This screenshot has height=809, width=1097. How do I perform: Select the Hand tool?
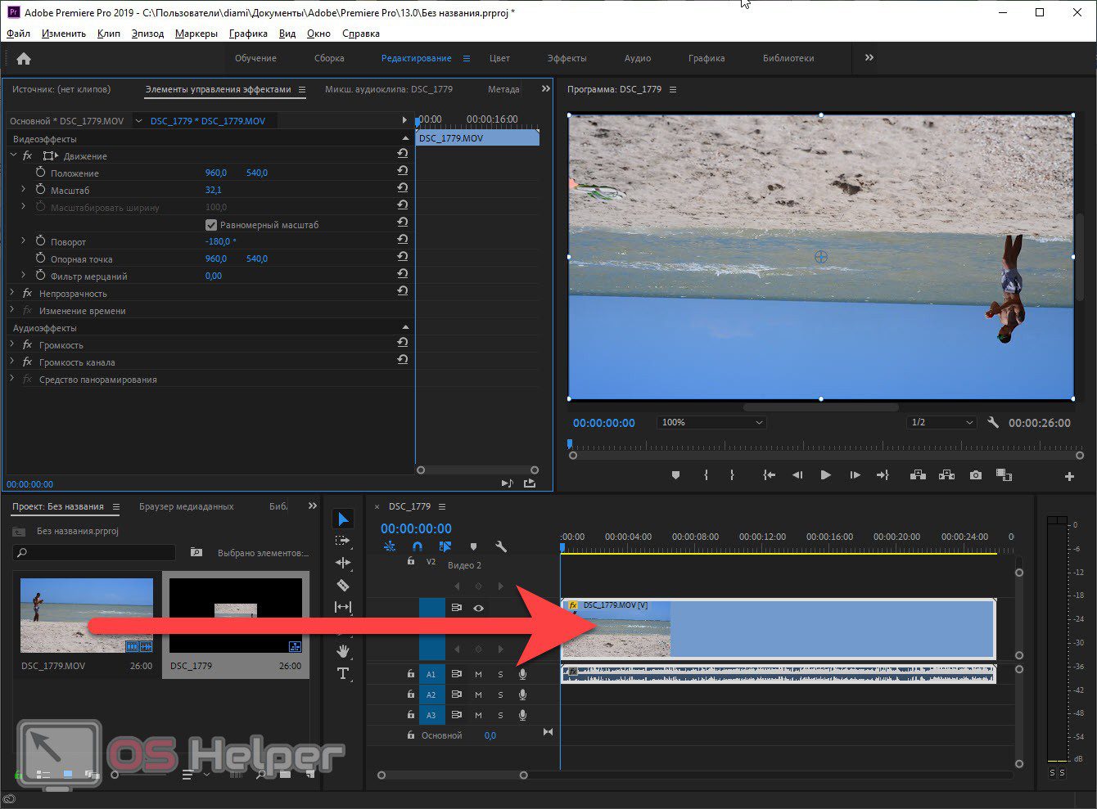pos(343,651)
